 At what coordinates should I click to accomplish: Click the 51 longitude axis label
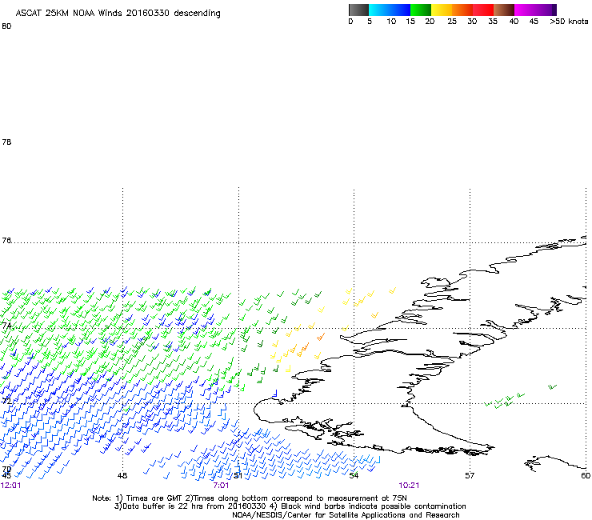[238, 476]
